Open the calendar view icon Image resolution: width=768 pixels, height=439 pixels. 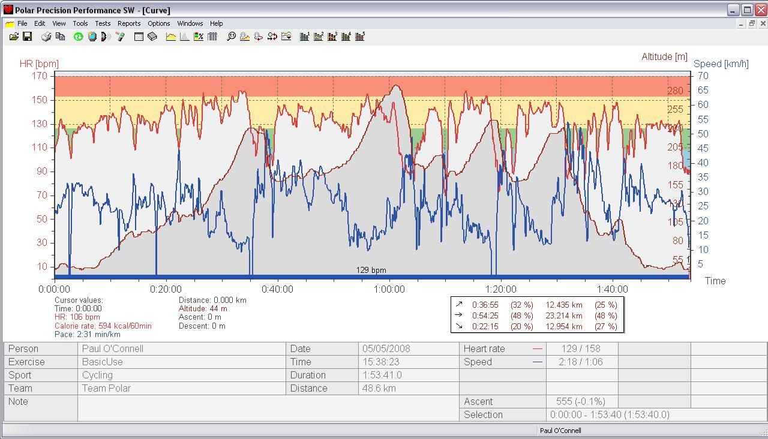139,37
